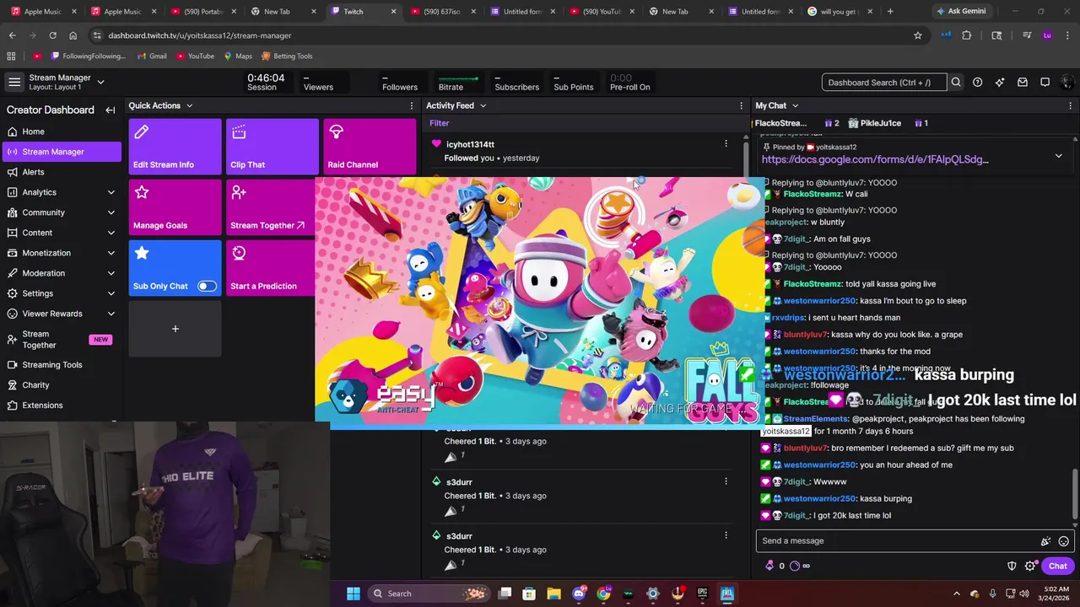This screenshot has height=607, width=1080.
Task: Open Quick Actions three-dot options
Action: pos(412,105)
